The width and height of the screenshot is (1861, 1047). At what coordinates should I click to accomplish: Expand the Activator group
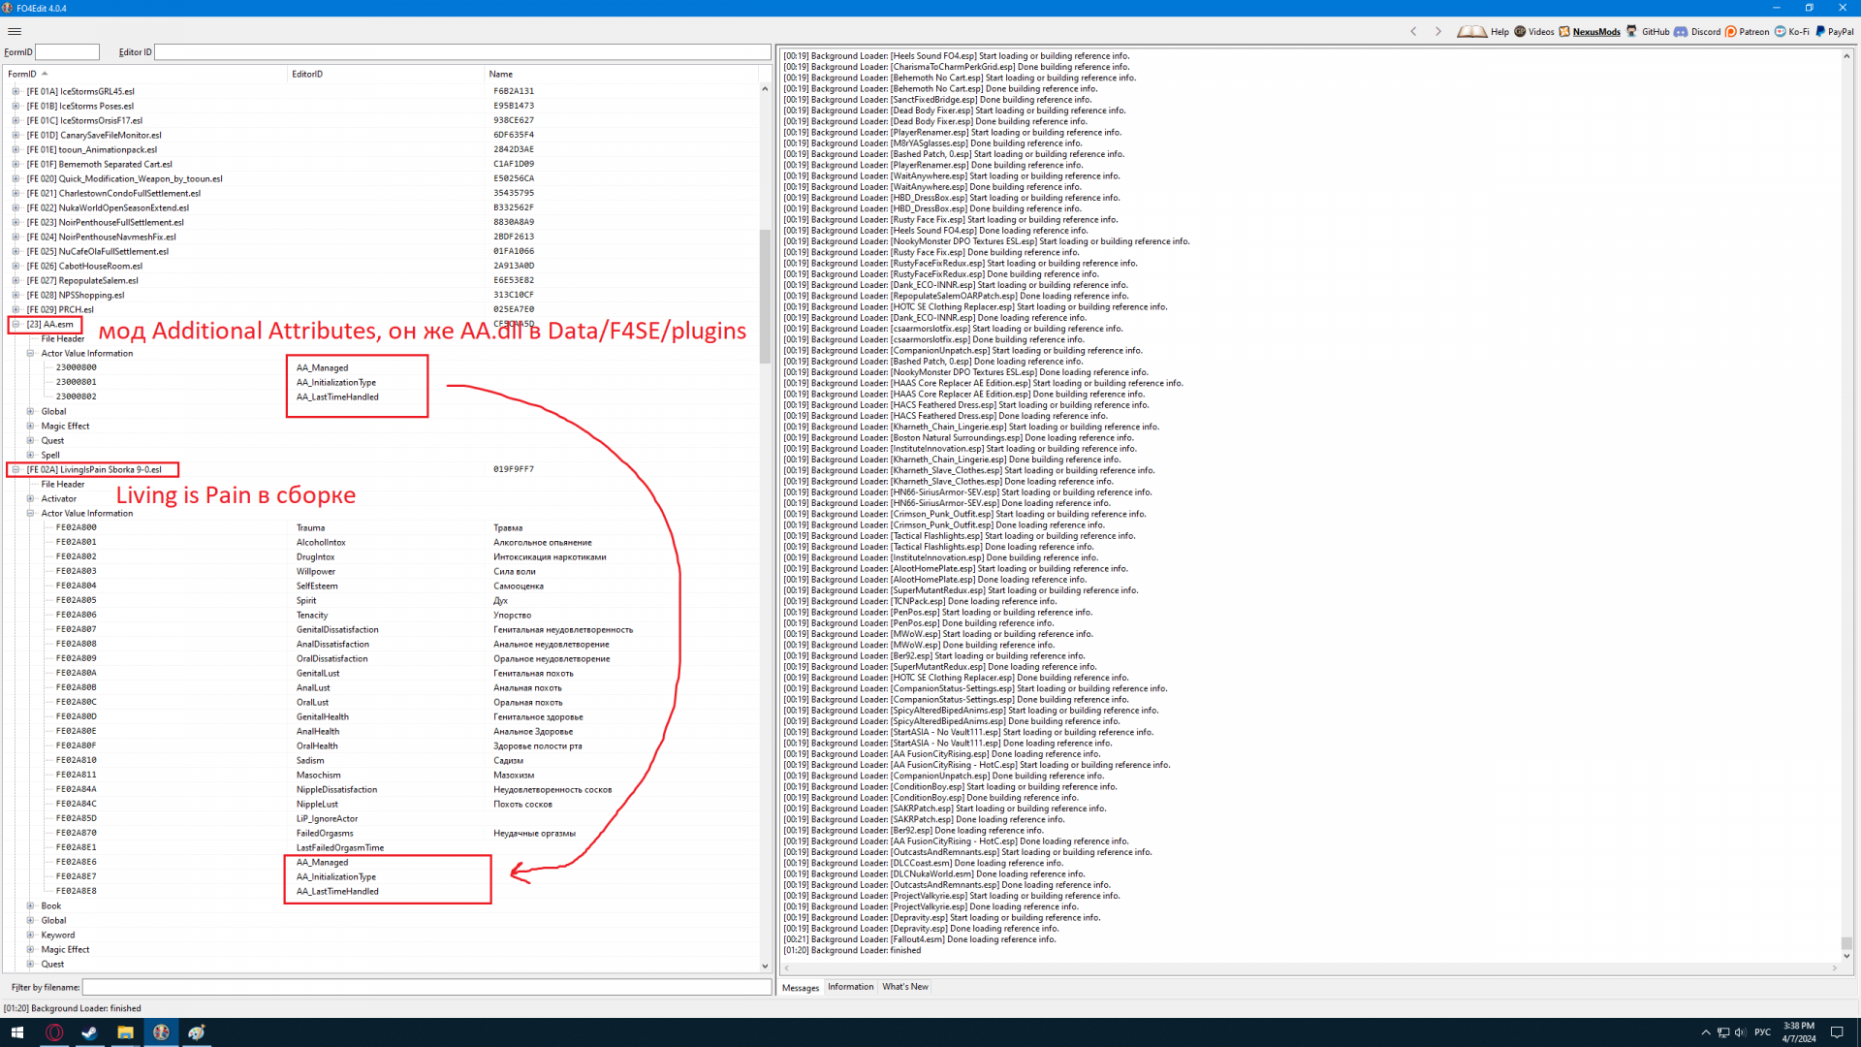coord(30,499)
